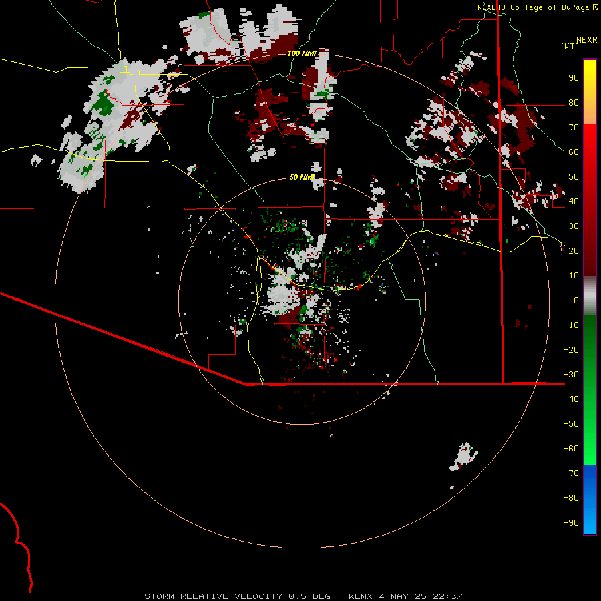Click the -20 value on velocity scale

[571, 349]
